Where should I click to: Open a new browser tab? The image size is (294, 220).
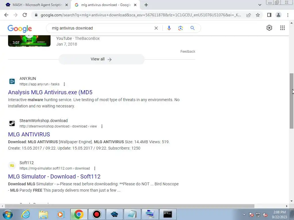(146, 5)
